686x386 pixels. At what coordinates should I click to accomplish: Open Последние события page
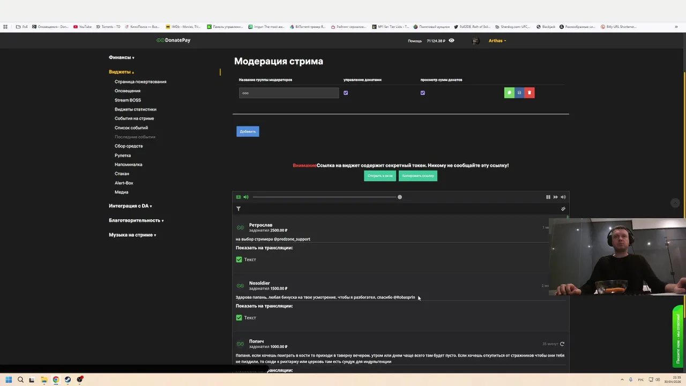point(135,137)
